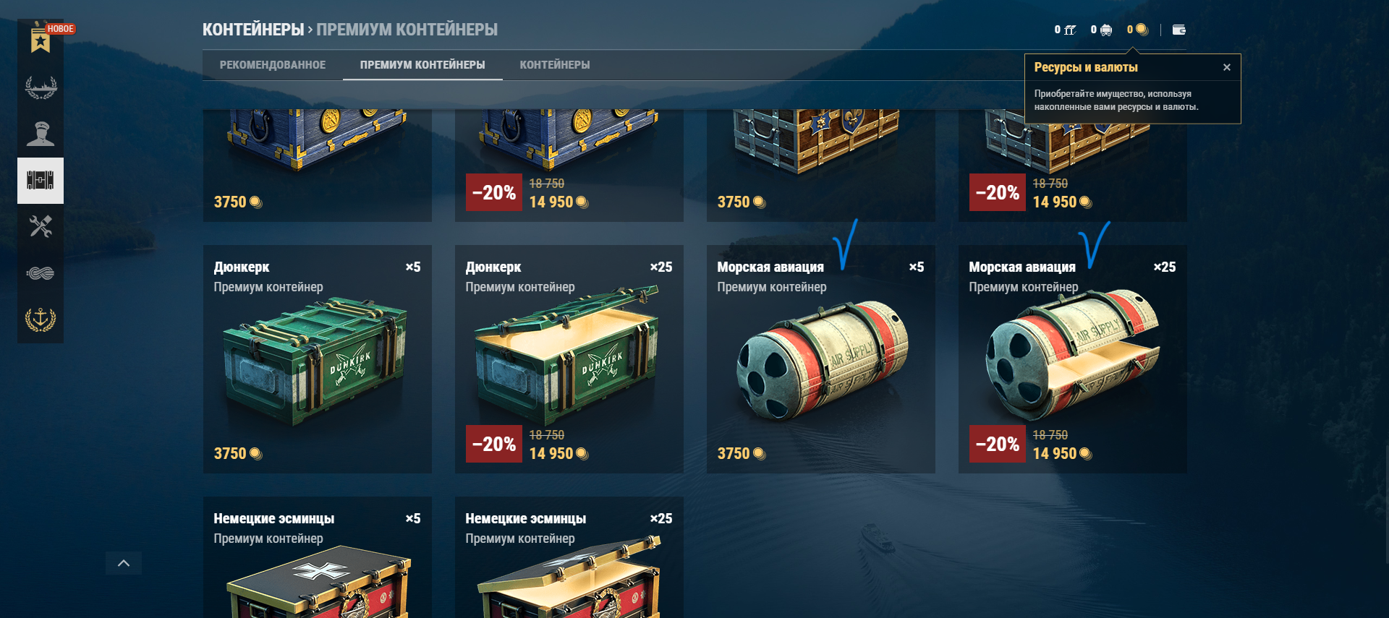Open the rope knot camouflage icon
The height and width of the screenshot is (618, 1389).
[x=41, y=273]
